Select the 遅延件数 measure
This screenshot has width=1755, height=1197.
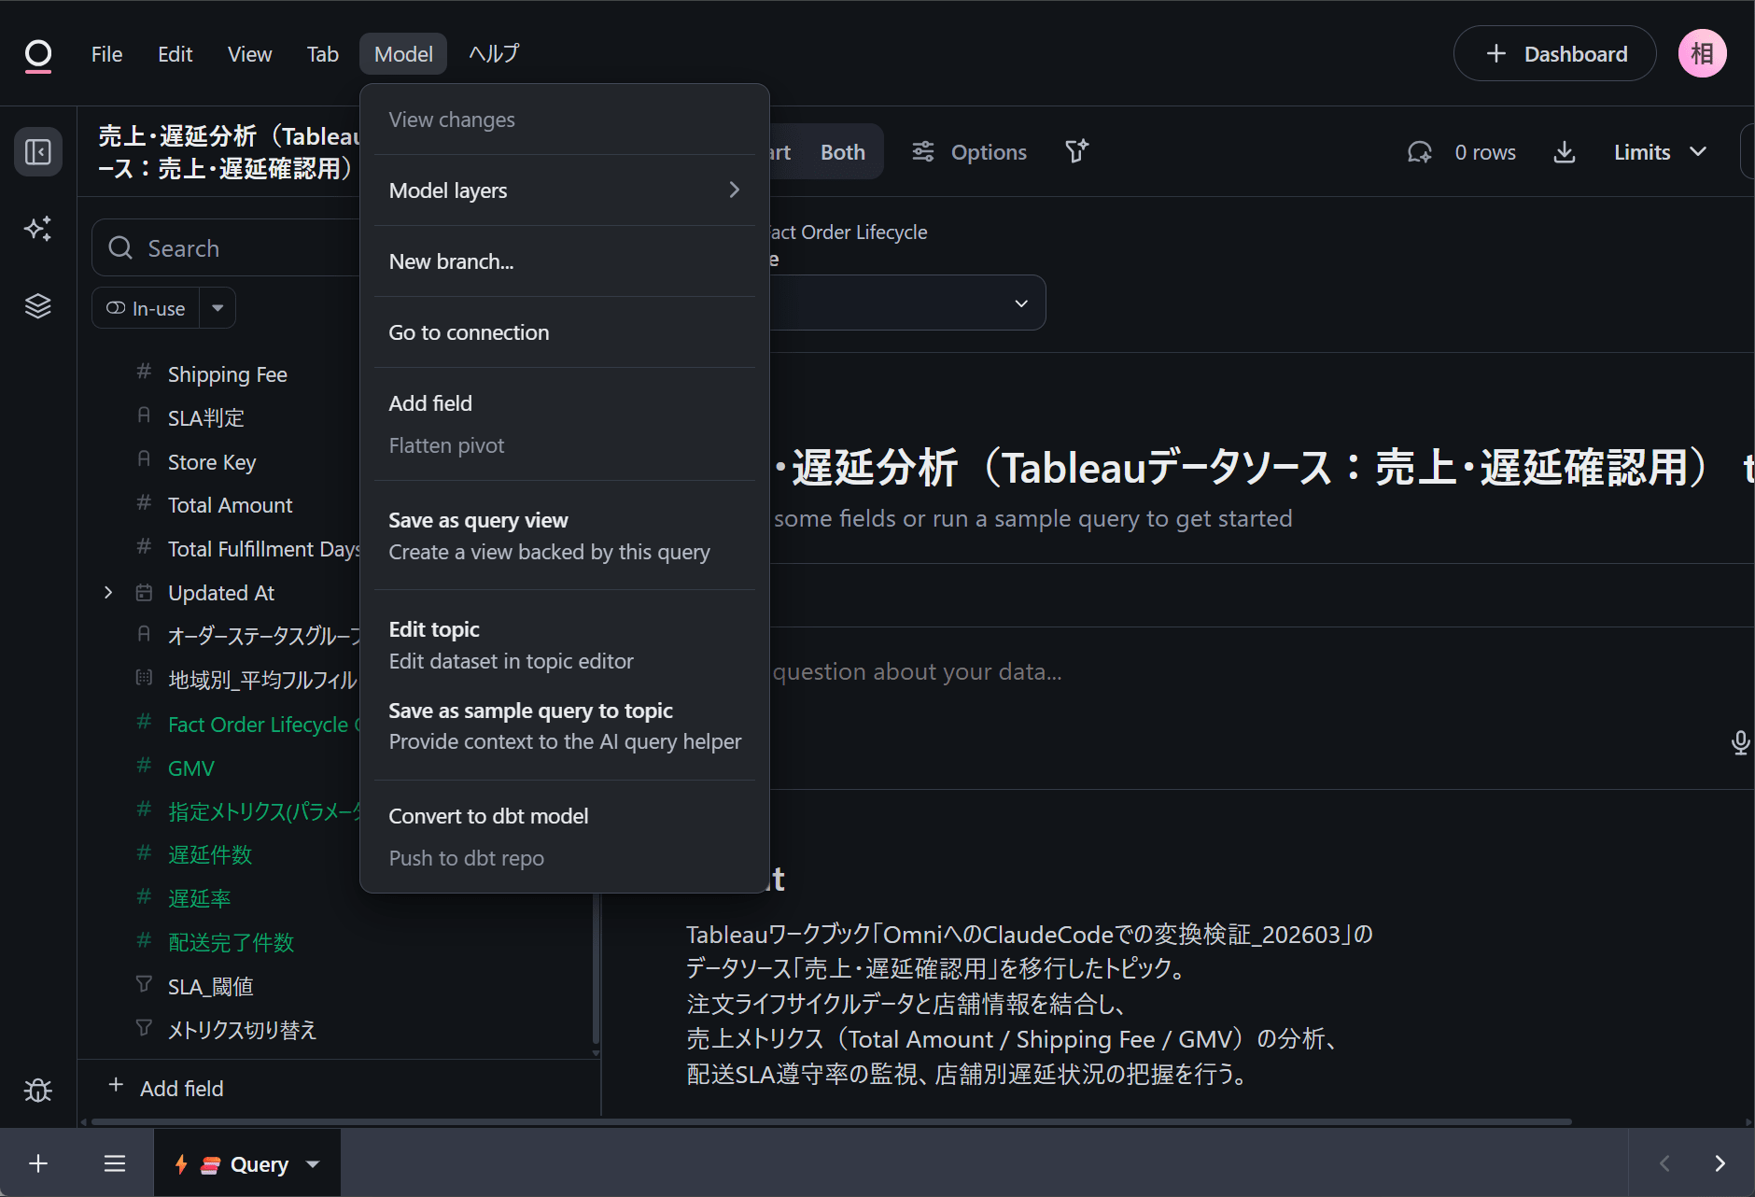[x=210, y=854]
